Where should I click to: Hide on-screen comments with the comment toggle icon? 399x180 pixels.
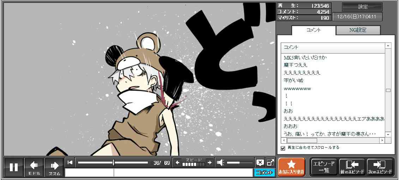pos(260,162)
